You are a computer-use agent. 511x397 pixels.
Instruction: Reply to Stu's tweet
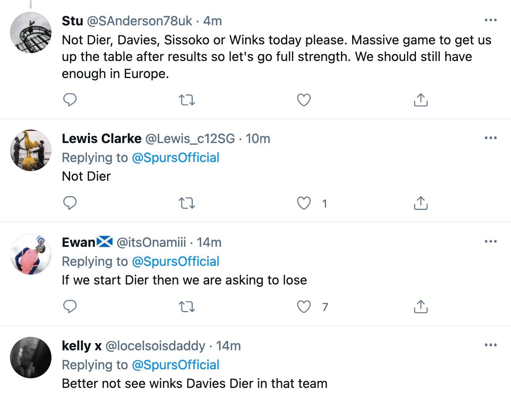pyautogui.click(x=70, y=100)
